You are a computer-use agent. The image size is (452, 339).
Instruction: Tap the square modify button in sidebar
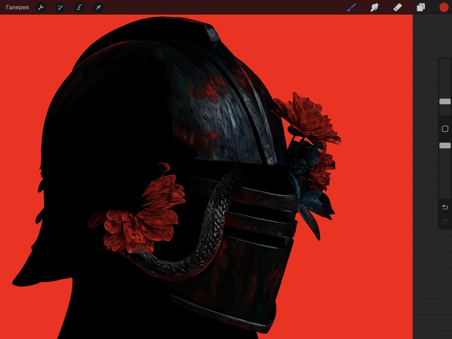coord(445,129)
